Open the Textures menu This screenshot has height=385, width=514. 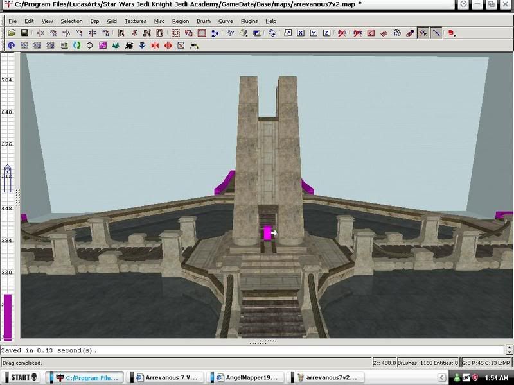tap(135, 21)
